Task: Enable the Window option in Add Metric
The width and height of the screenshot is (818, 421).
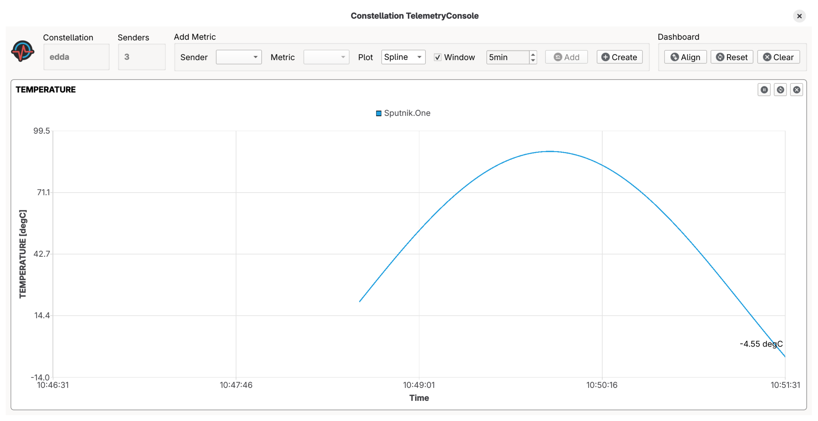Action: tap(438, 57)
